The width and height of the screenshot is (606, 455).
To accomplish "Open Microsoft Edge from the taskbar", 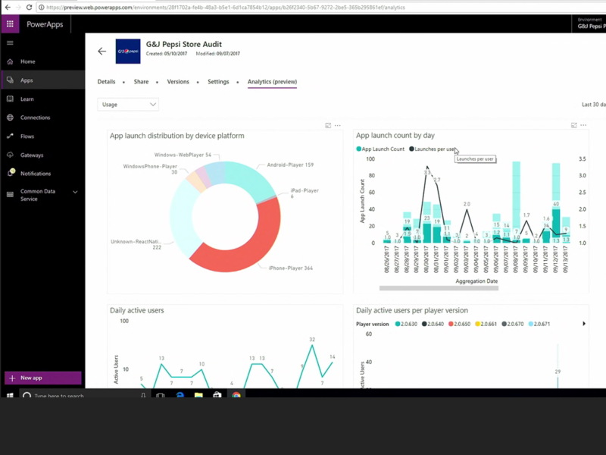I will coord(180,395).
